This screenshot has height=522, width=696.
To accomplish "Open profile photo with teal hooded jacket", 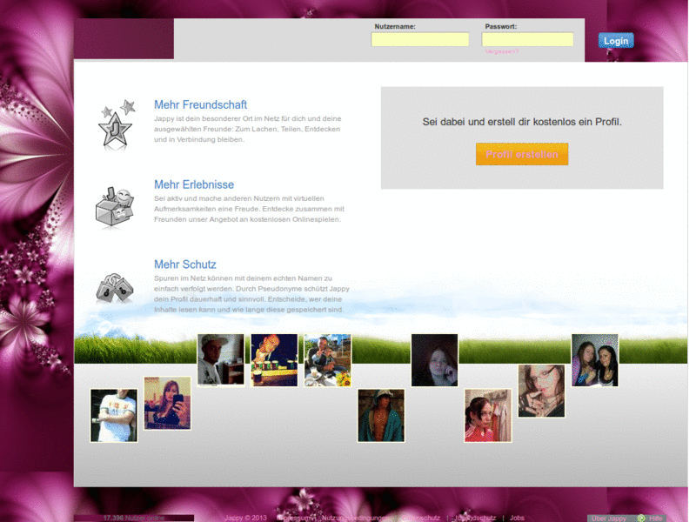I will (381, 415).
